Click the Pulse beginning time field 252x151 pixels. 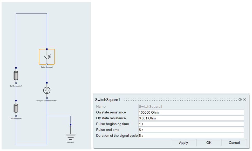coord(191,124)
